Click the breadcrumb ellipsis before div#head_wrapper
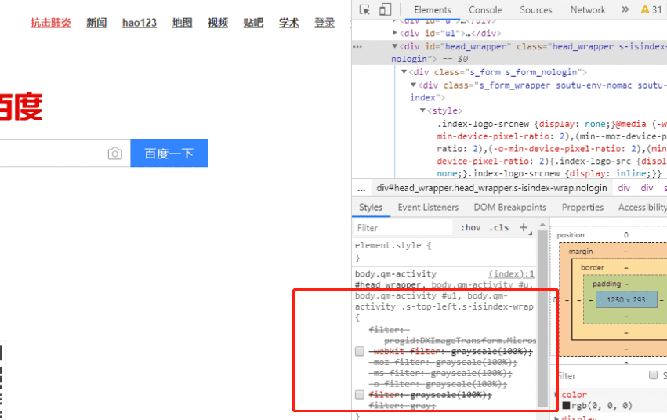 pyautogui.click(x=361, y=188)
